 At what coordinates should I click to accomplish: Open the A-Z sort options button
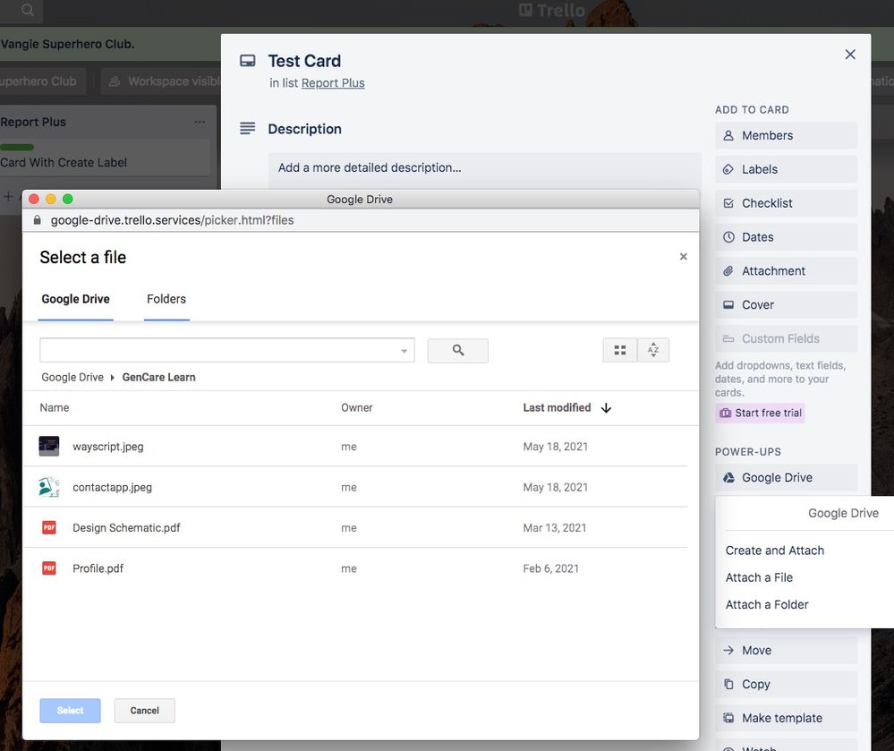653,350
